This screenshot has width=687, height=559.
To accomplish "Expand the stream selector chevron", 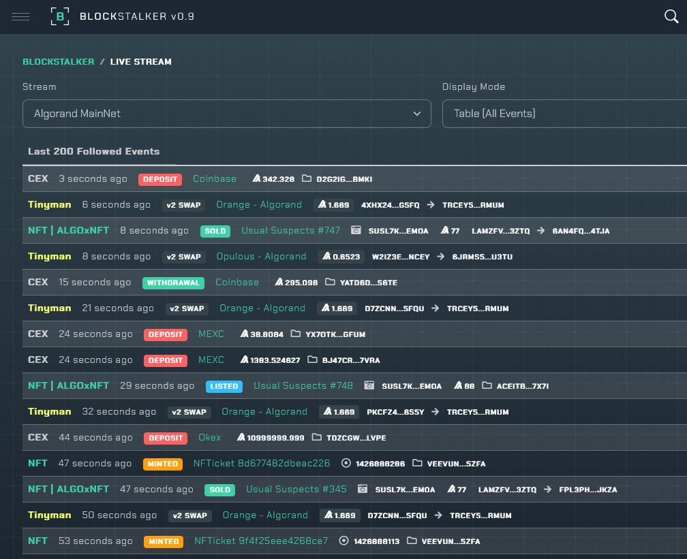I will (416, 114).
